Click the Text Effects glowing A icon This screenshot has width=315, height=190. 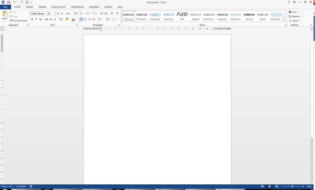61,19
